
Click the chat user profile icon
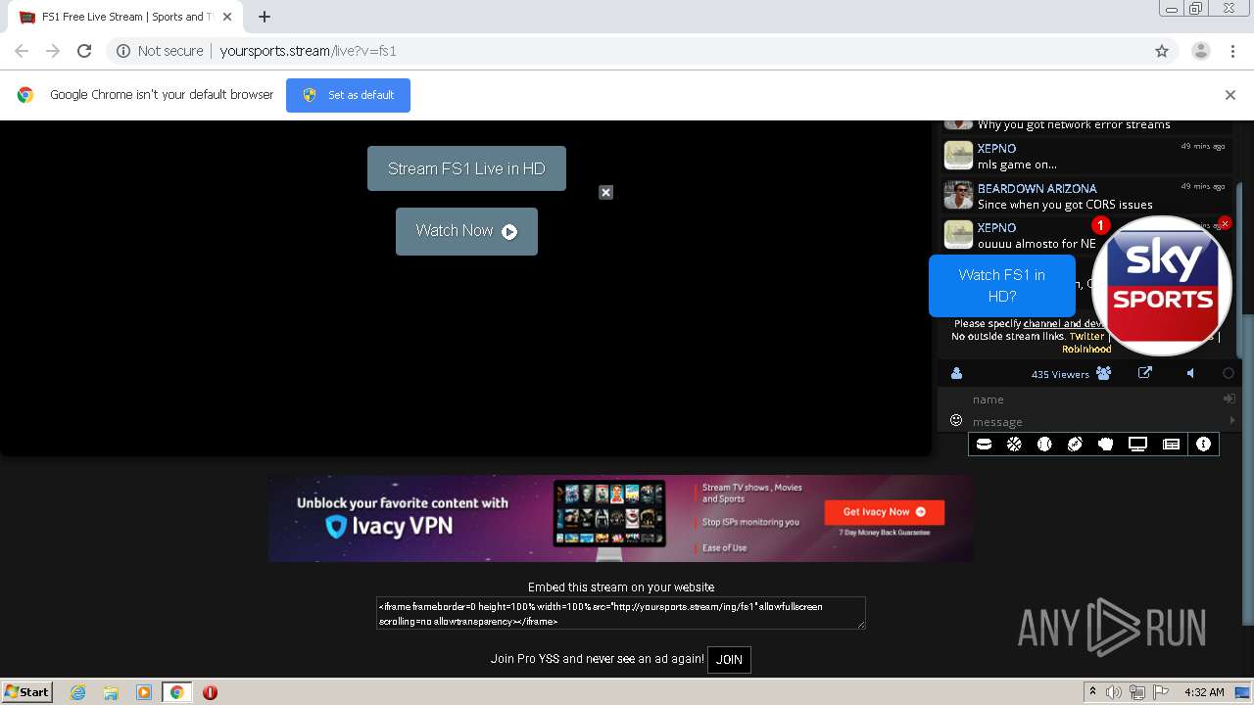(x=956, y=373)
